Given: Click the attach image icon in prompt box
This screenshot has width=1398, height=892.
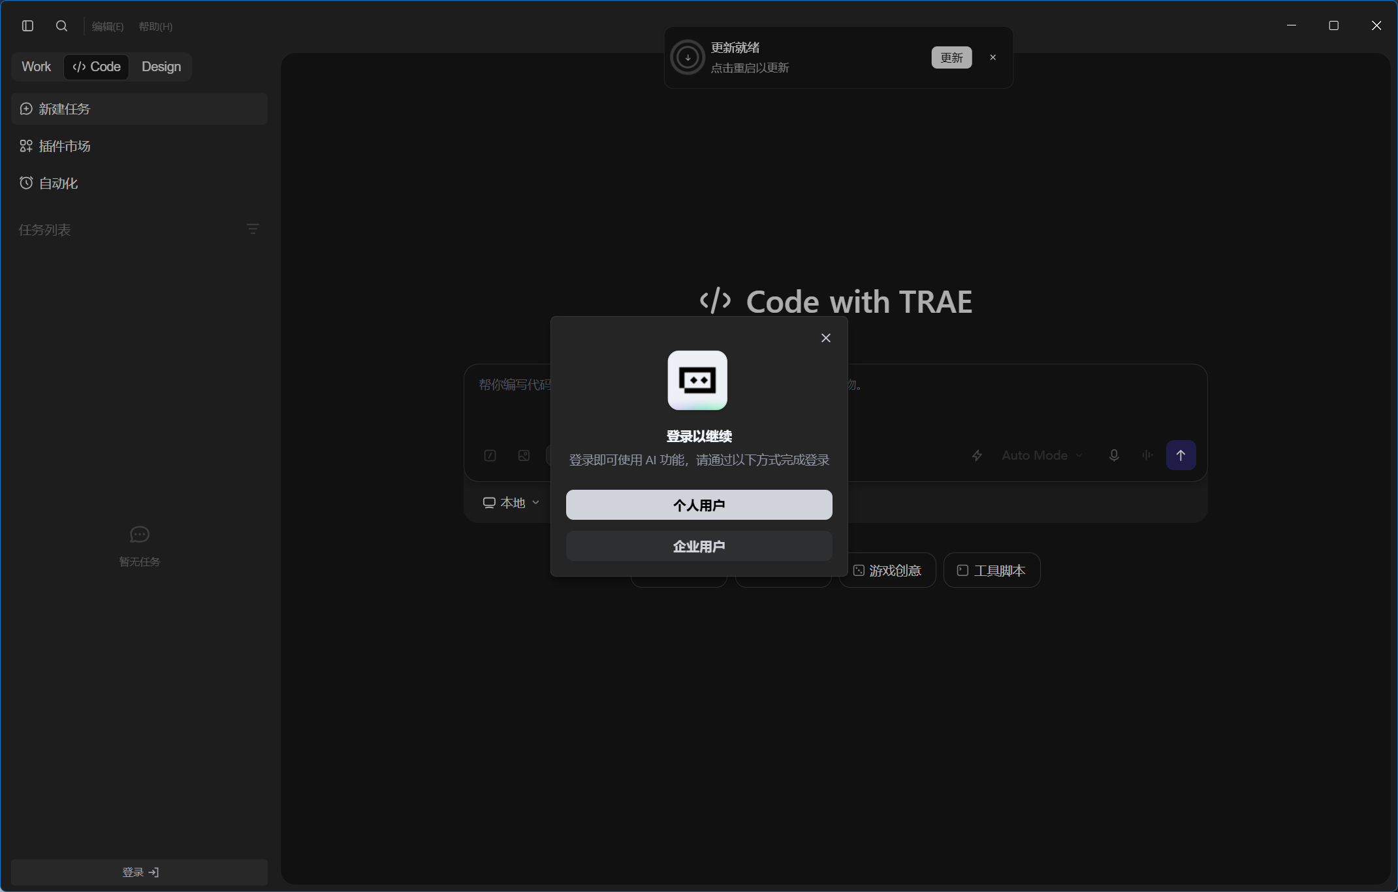Looking at the screenshot, I should click(x=524, y=456).
